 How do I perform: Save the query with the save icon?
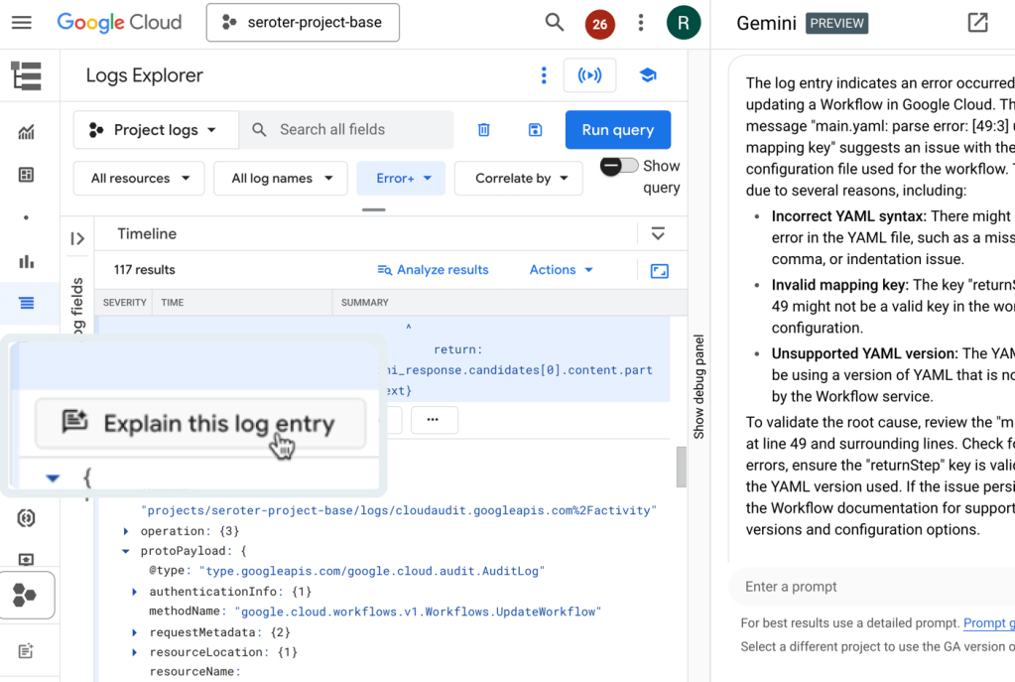click(535, 130)
